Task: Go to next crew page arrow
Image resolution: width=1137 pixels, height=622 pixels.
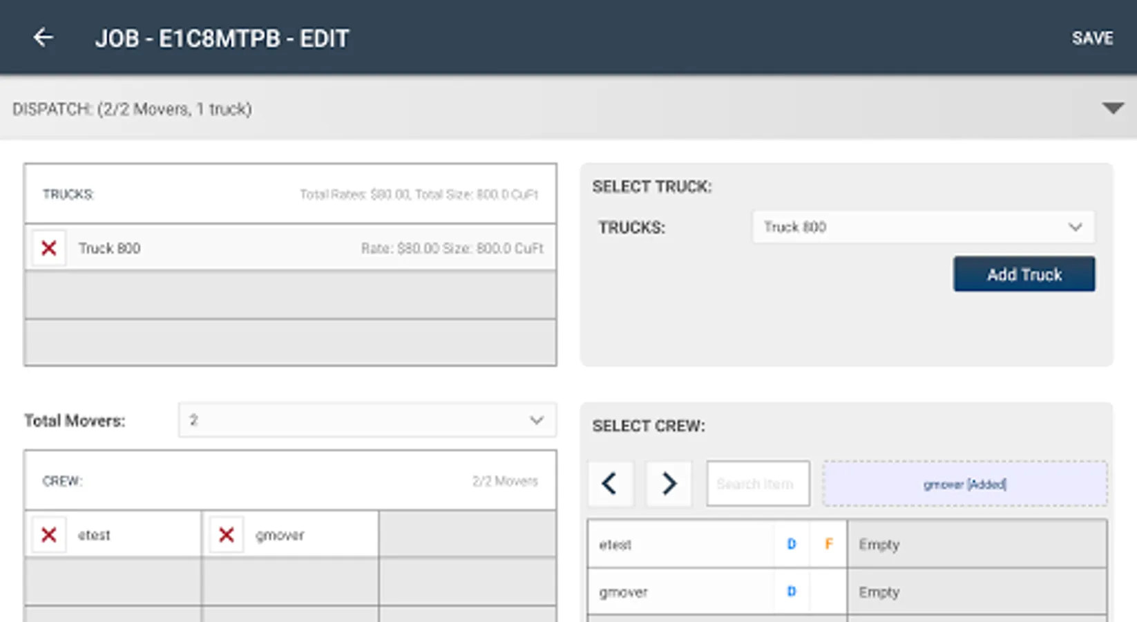Action: (x=669, y=483)
